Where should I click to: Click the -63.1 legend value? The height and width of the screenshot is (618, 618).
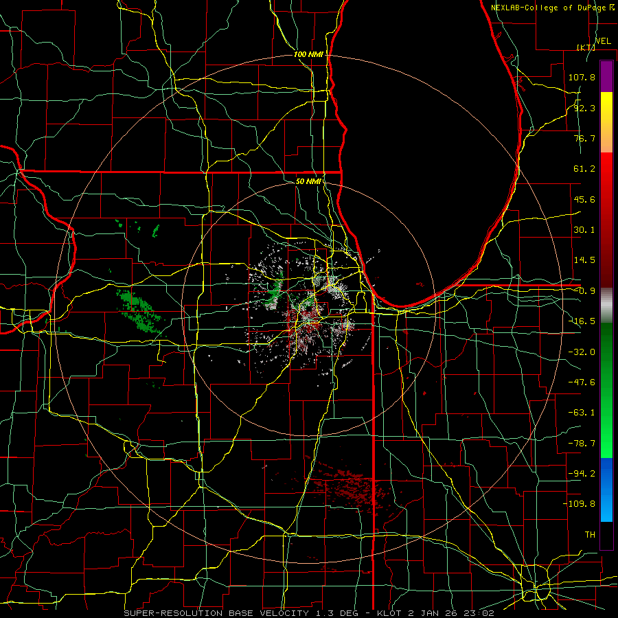click(582, 413)
